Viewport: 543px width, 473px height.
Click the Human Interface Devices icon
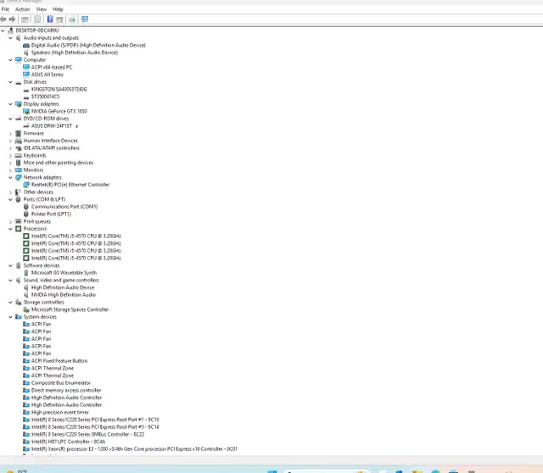[19, 141]
